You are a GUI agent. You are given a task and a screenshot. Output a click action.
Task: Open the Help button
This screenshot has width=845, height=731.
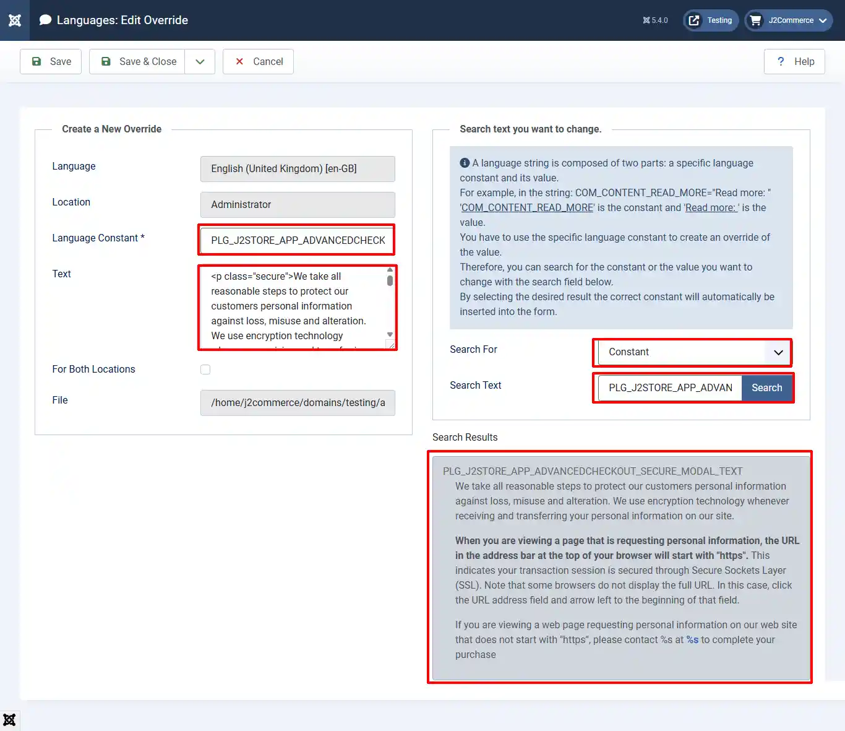point(794,61)
